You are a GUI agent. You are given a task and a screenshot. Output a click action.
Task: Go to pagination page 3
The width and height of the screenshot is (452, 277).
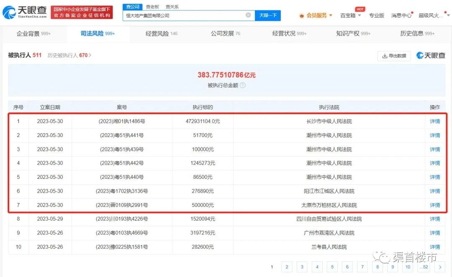click(302, 267)
